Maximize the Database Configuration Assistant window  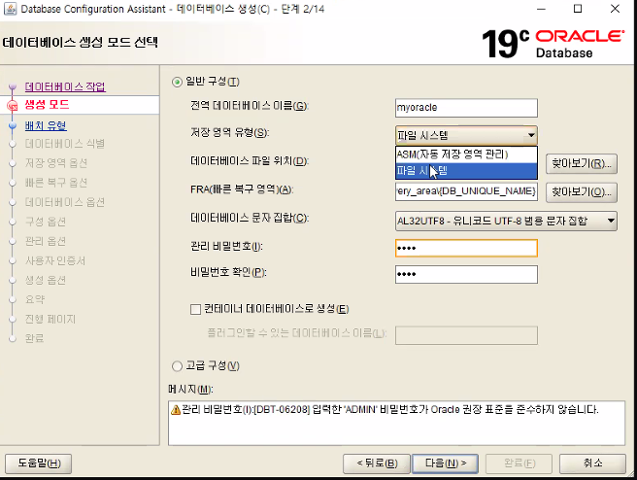pyautogui.click(x=578, y=9)
